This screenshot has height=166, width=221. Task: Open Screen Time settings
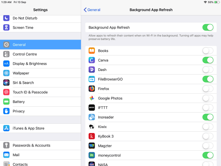click(41, 27)
